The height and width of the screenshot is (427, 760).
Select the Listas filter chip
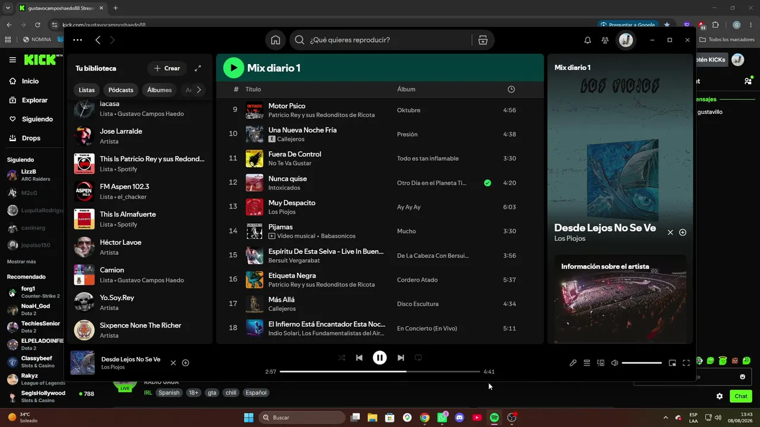[x=87, y=90]
